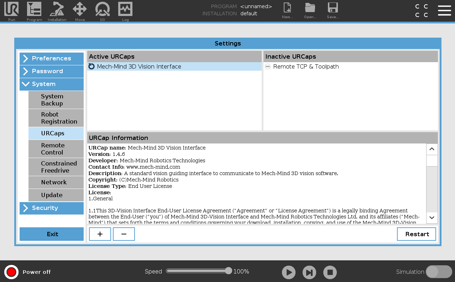Click the installation name default
455x282 pixels.
click(249, 13)
